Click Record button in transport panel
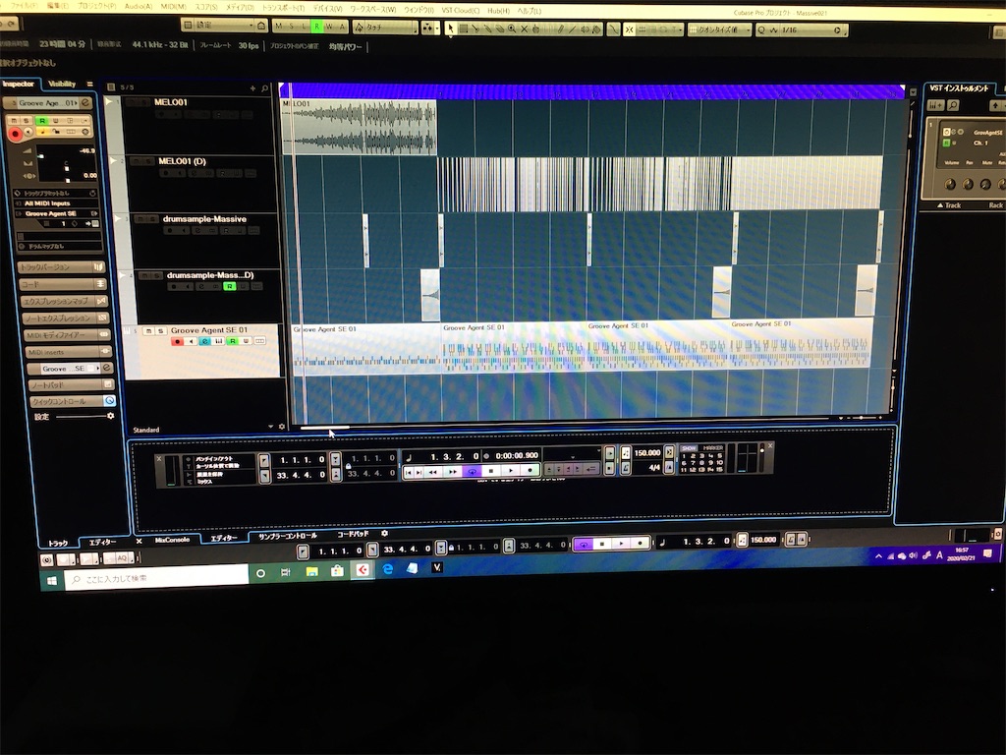This screenshot has width=1006, height=755. 530,471
